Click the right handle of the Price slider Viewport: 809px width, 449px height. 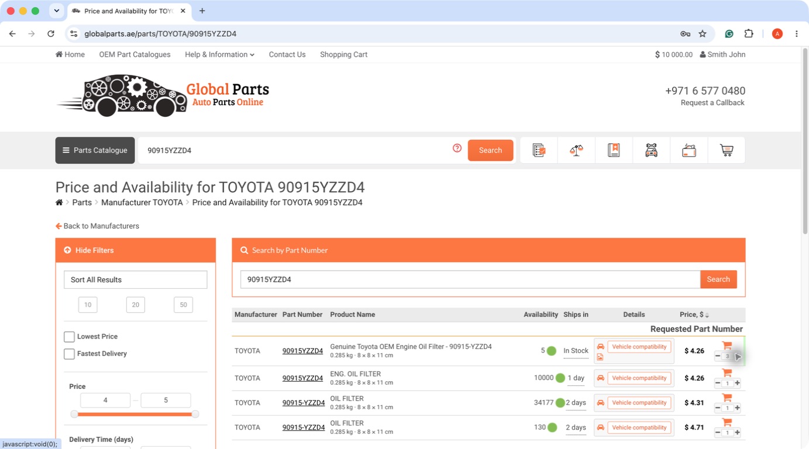point(195,414)
